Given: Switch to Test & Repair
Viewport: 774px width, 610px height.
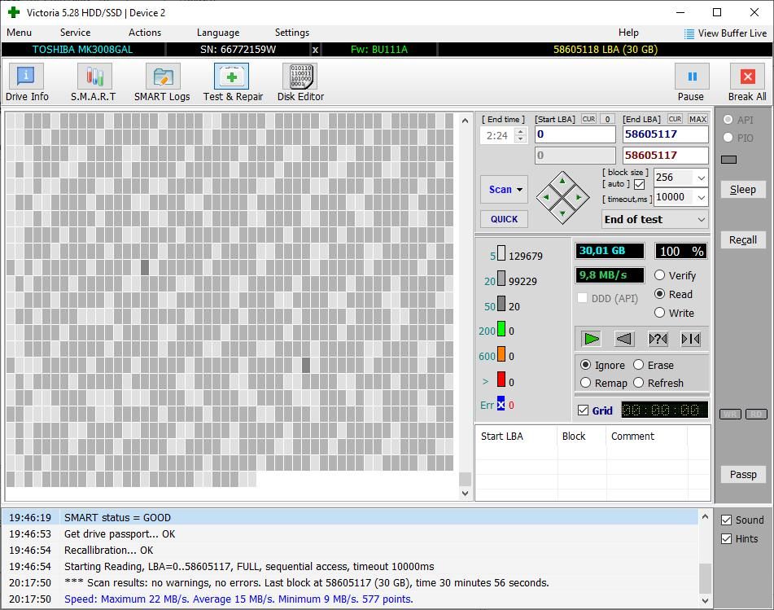Looking at the screenshot, I should 233,82.
